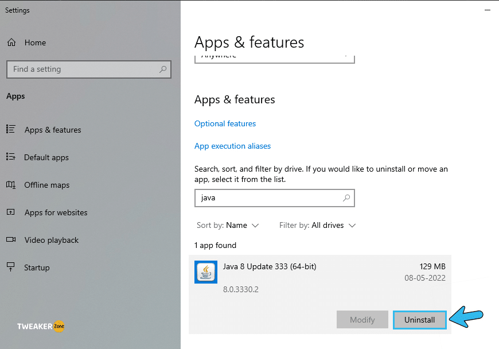Click the app search box containing java
Image resolution: width=499 pixels, height=349 pixels.
pyautogui.click(x=275, y=198)
